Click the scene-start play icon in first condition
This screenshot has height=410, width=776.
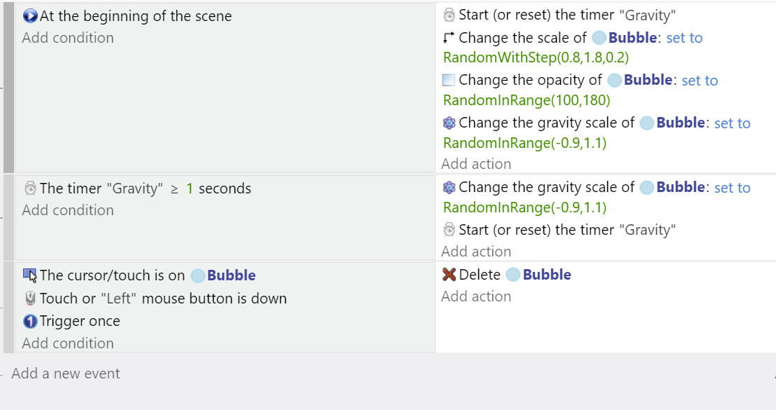click(30, 16)
